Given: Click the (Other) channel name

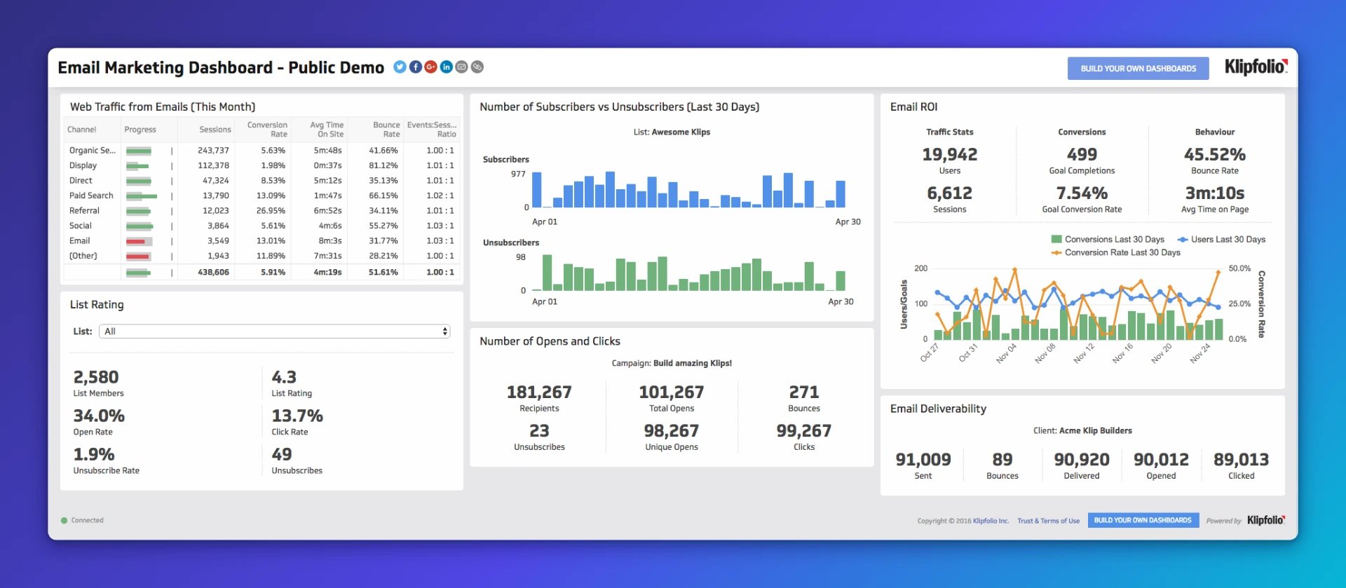Looking at the screenshot, I should click(x=83, y=256).
